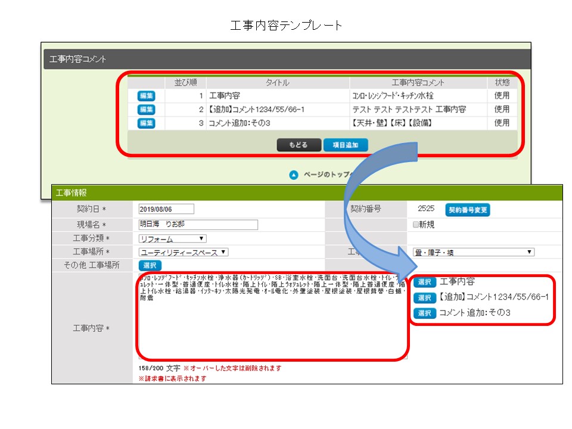
Task: Click the 契約日 date field
Action: pyautogui.click(x=166, y=209)
